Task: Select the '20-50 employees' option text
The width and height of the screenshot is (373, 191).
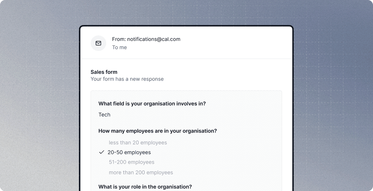Action: point(129,152)
